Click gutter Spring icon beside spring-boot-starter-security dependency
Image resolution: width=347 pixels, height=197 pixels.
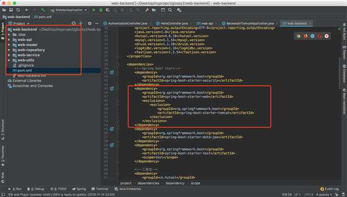(x=112, y=72)
